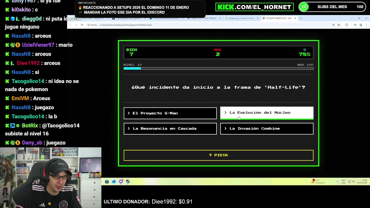Close the ULTIMATE GAMER QUIZ tab
Image resolution: width=370 pixels, height=208 pixels.
point(295,18)
